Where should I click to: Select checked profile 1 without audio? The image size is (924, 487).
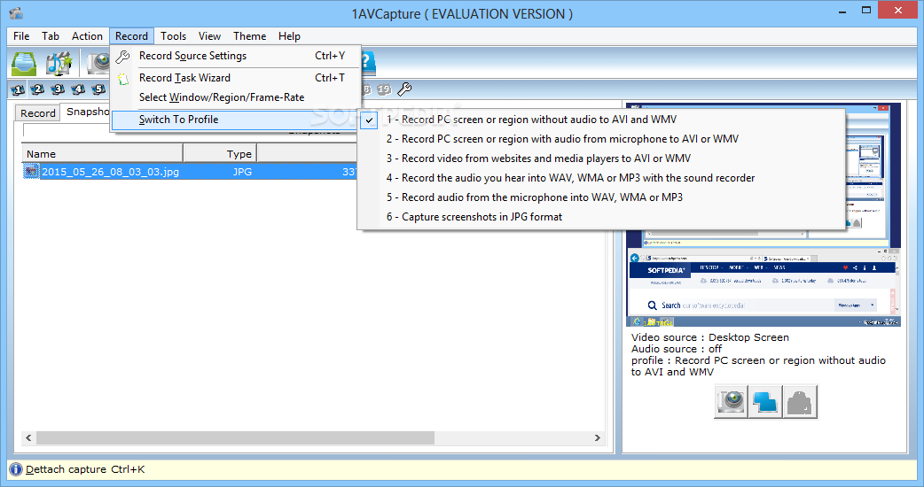(601, 120)
